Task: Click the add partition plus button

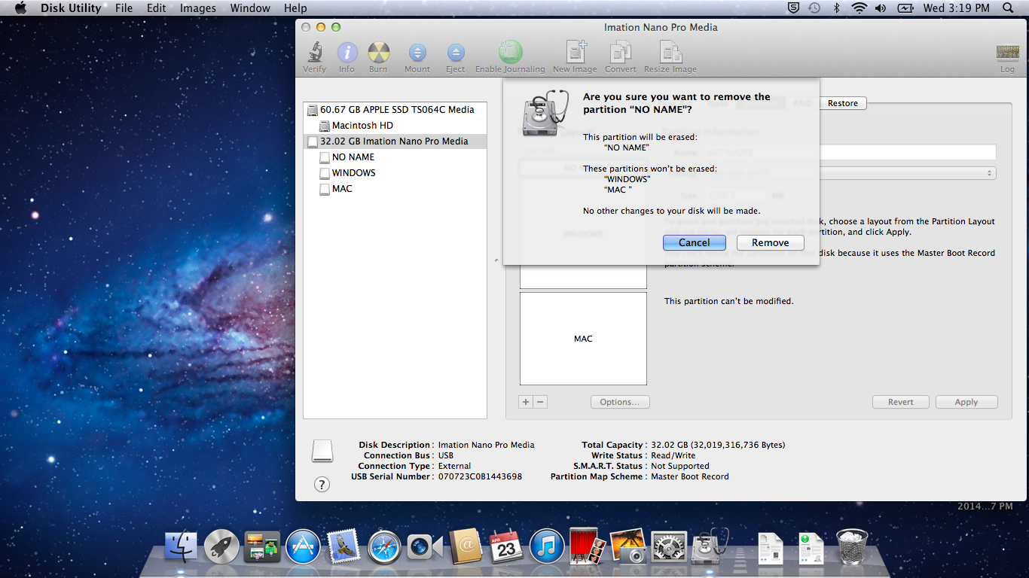Action: click(x=526, y=402)
